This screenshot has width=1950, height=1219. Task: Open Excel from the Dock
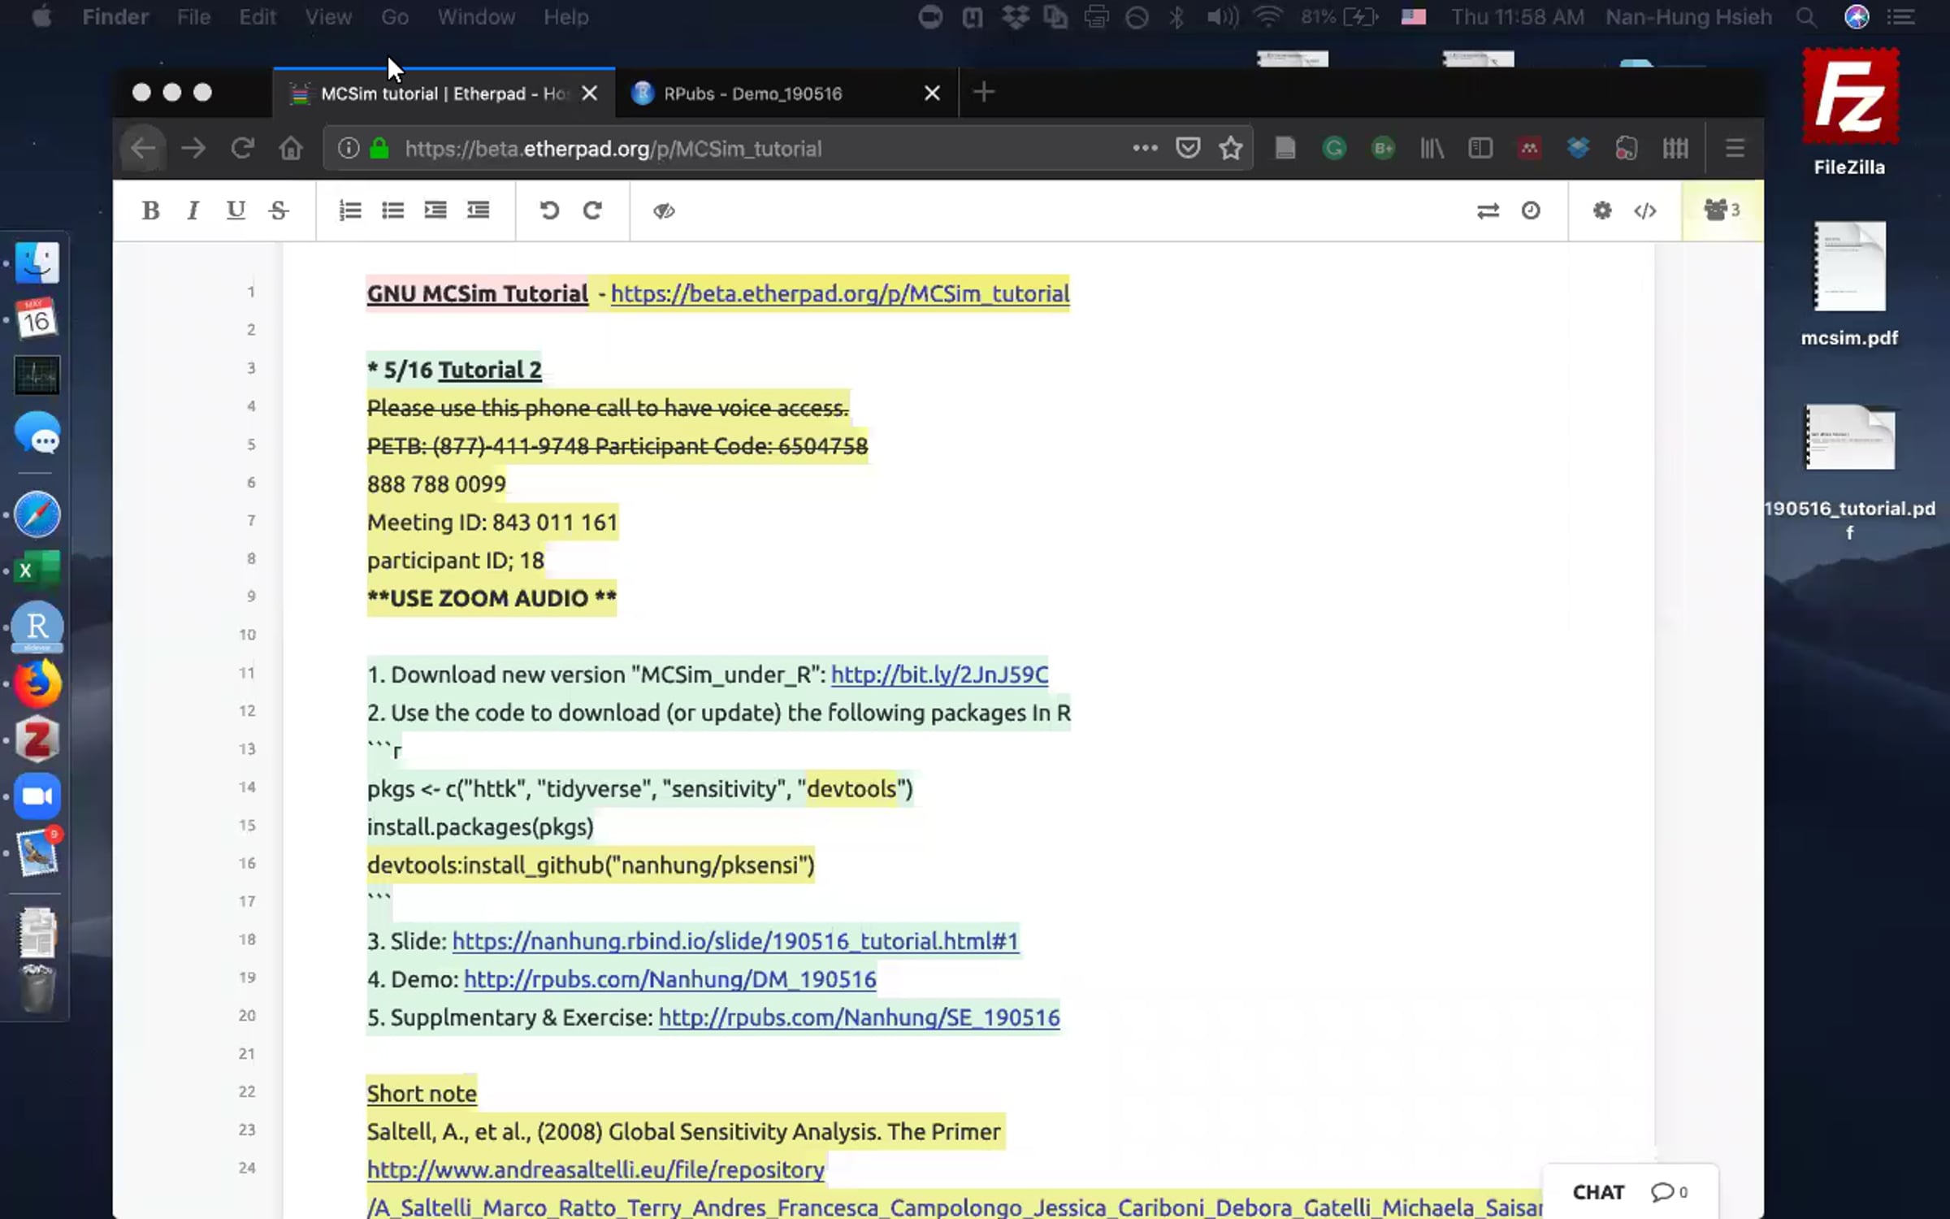[37, 570]
